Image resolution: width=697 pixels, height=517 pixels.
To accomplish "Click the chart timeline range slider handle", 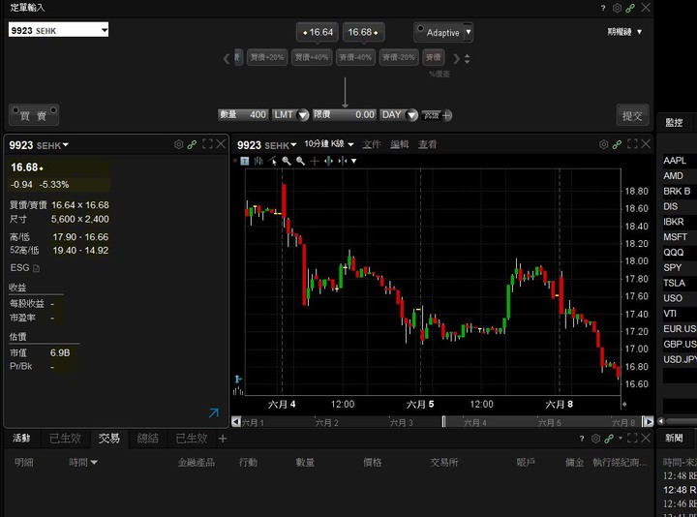I will (443, 422).
